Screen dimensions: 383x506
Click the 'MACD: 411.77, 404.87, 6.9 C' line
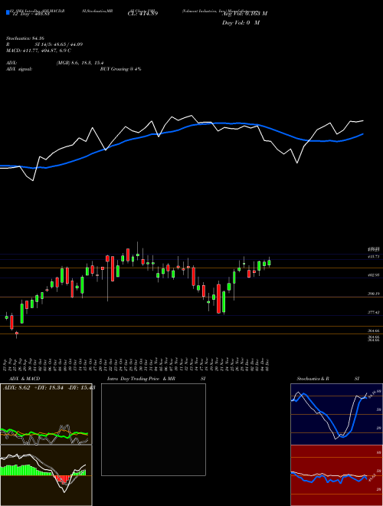(39, 51)
